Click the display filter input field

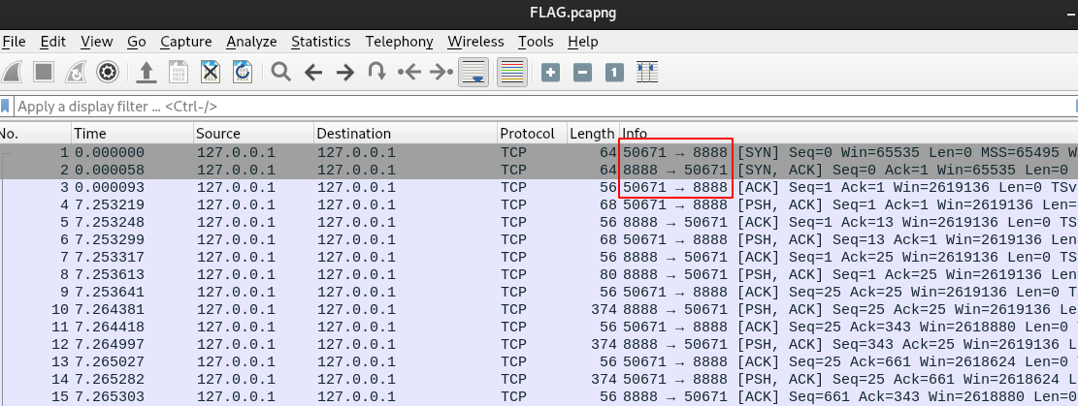(534, 106)
